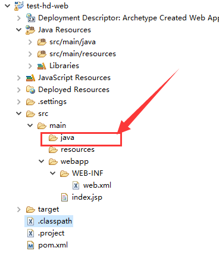This screenshot has width=219, height=266.
Task: Select JavaScript Resources label
Action: [x=74, y=78]
